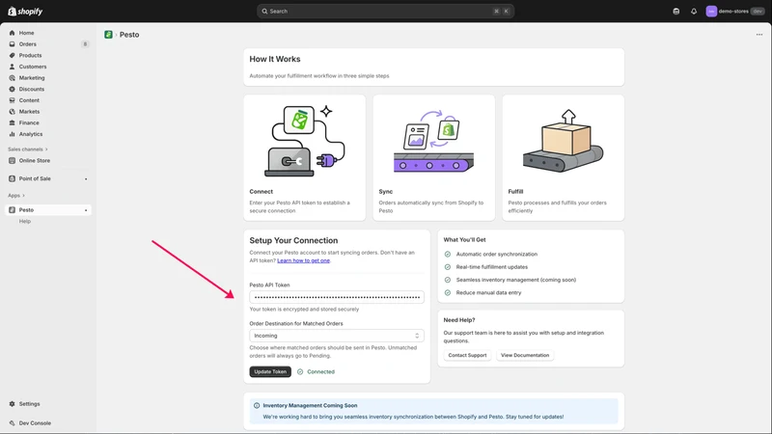Viewport: 772px width, 434px height.
Task: Click the Pesto app icon in breadcrumb
Action: pyautogui.click(x=108, y=35)
